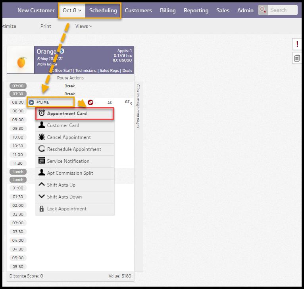This screenshot has width=304, height=289.
Task: Expand the Route Actions bar
Action: click(x=70, y=78)
